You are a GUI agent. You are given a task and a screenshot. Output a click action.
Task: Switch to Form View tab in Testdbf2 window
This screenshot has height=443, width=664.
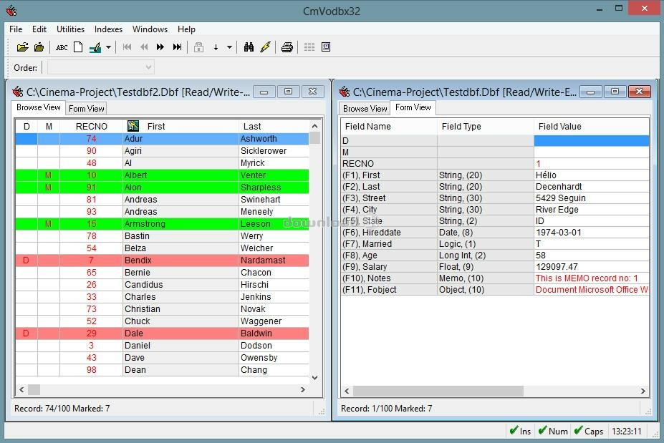87,109
